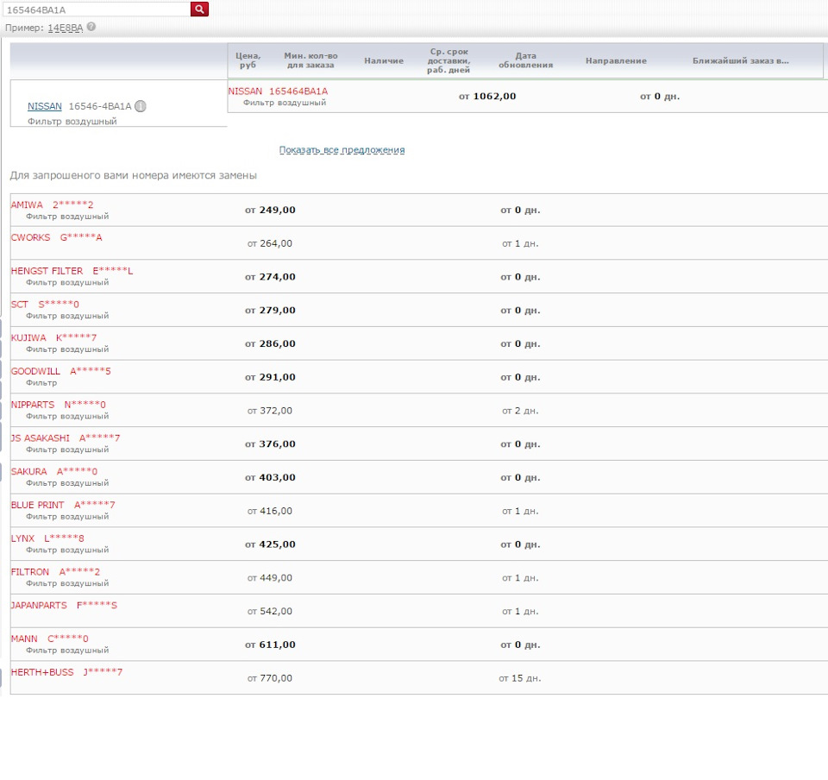Sort by Наличие column header
The height and width of the screenshot is (780, 828).
pos(384,60)
